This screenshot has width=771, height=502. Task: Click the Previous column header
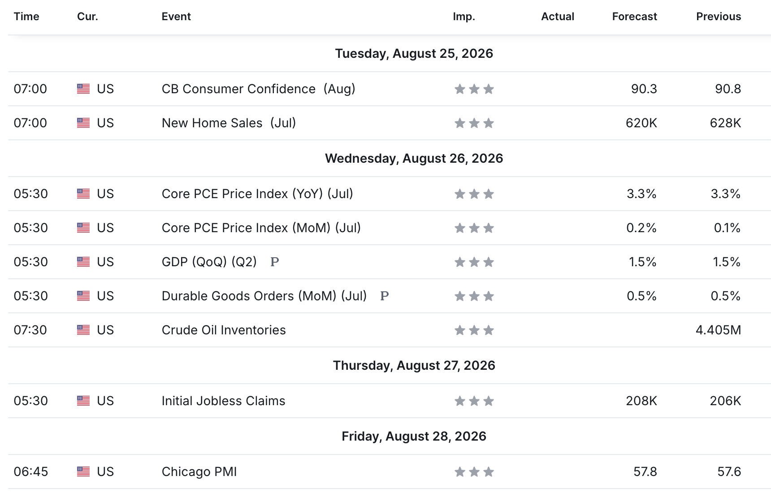(719, 17)
